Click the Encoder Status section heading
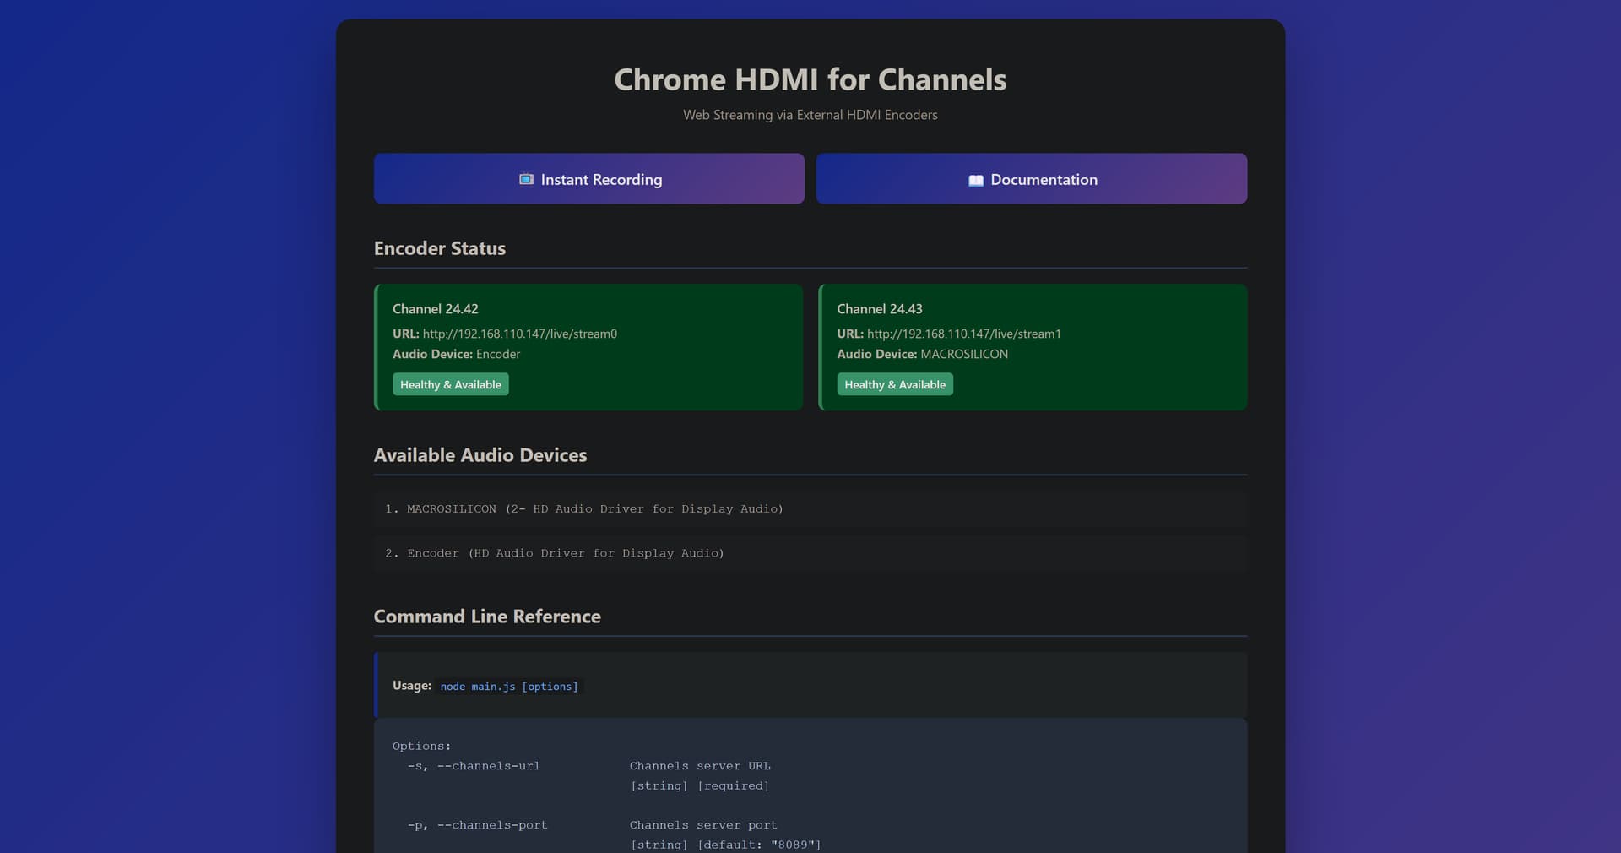Image resolution: width=1621 pixels, height=853 pixels. coord(439,248)
